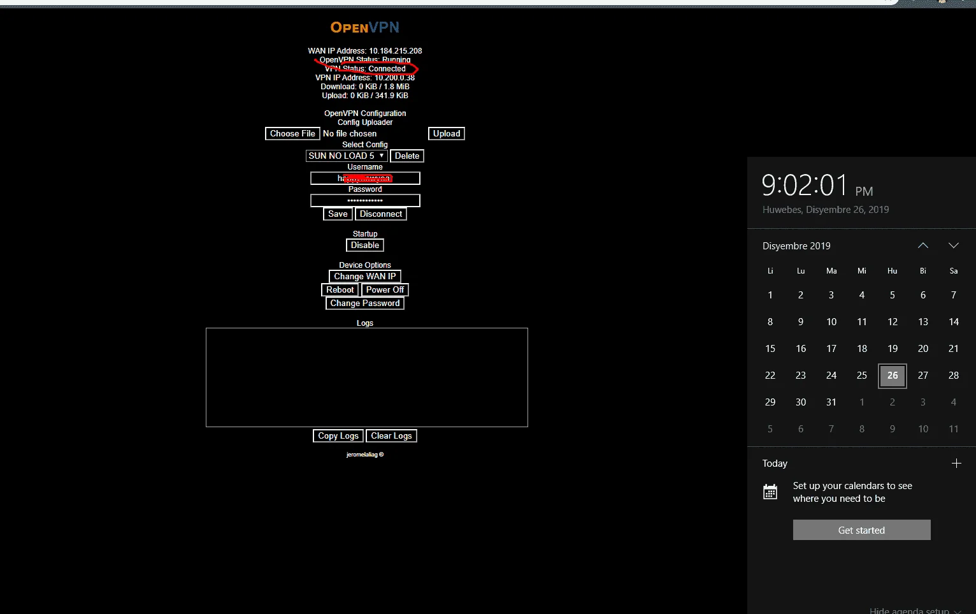
Task: Reboot the device
Action: click(x=340, y=289)
